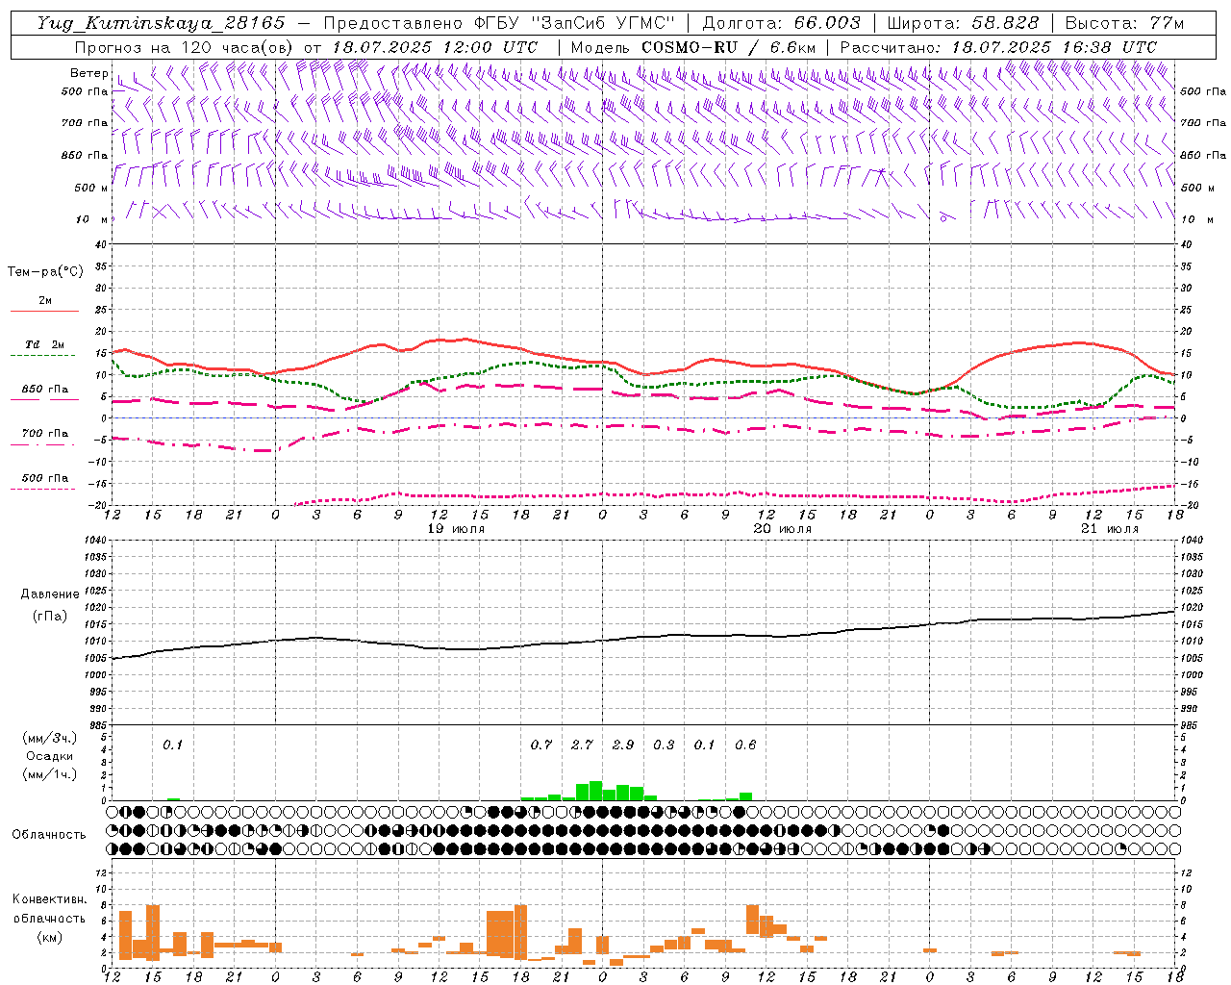This screenshot has width=1231, height=985.
Task: Click the Осадки panel label
Action: [x=50, y=756]
